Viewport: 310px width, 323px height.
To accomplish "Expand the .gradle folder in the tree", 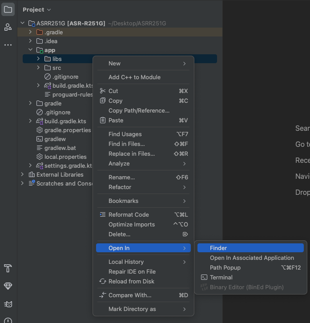I will [x=30, y=32].
